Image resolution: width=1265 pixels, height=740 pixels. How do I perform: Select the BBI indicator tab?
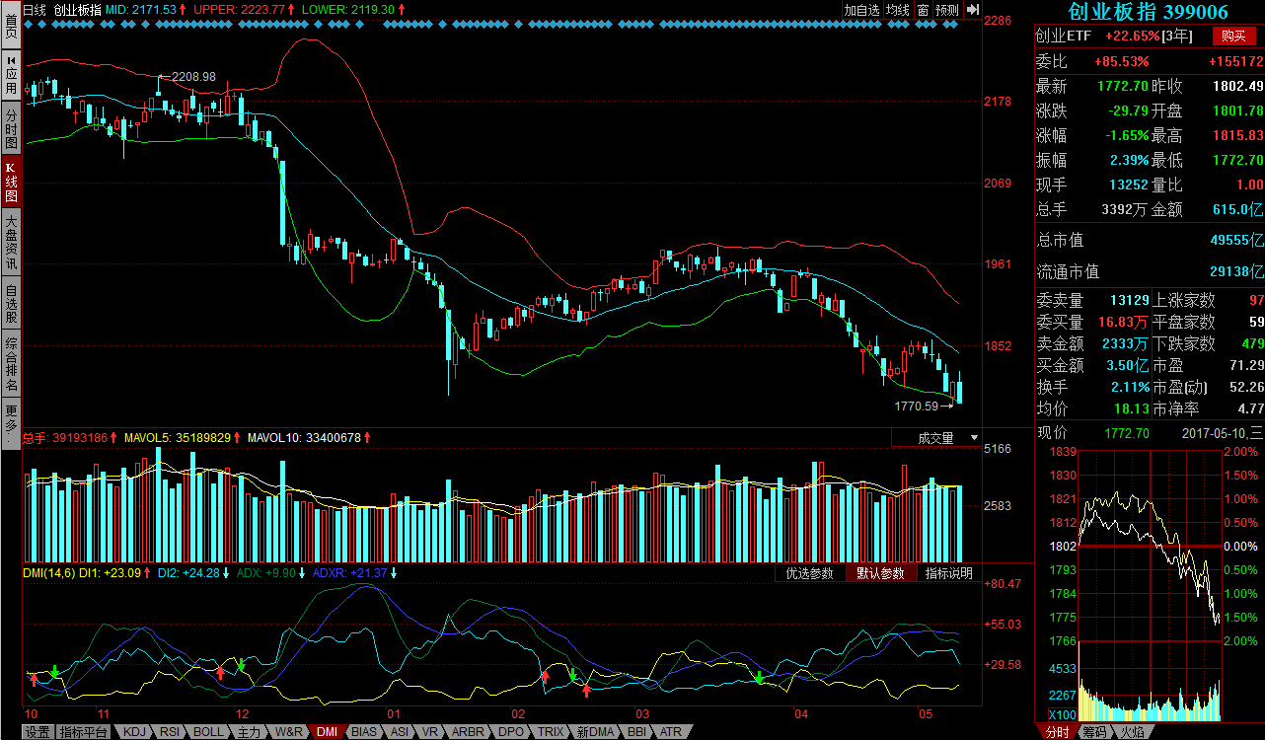click(636, 732)
